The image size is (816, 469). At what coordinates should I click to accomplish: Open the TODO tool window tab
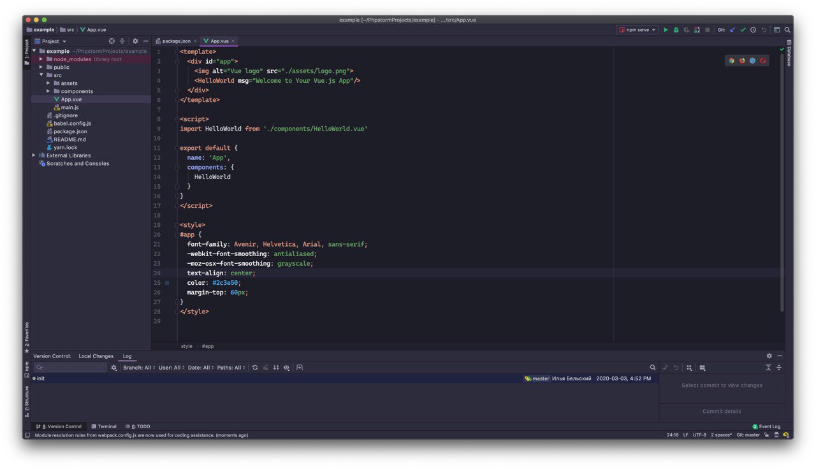click(138, 426)
